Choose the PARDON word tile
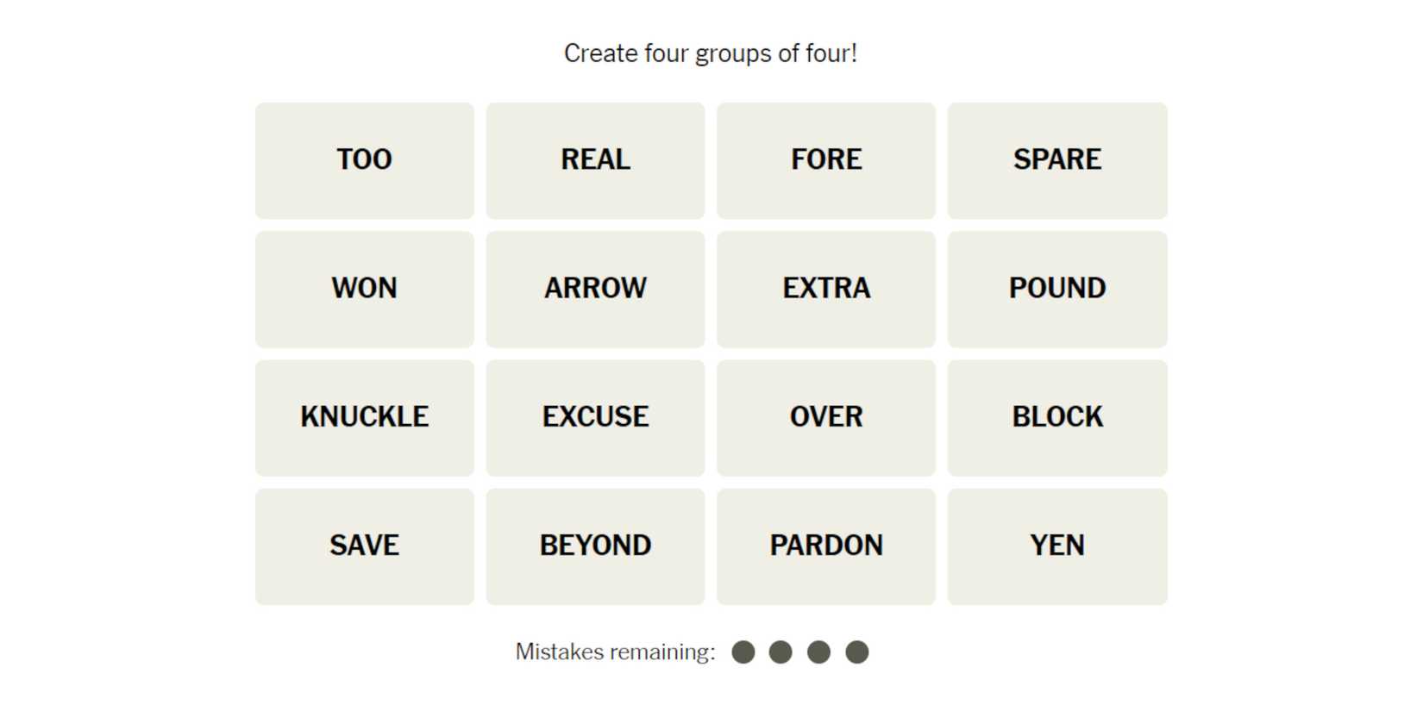 pos(825,546)
